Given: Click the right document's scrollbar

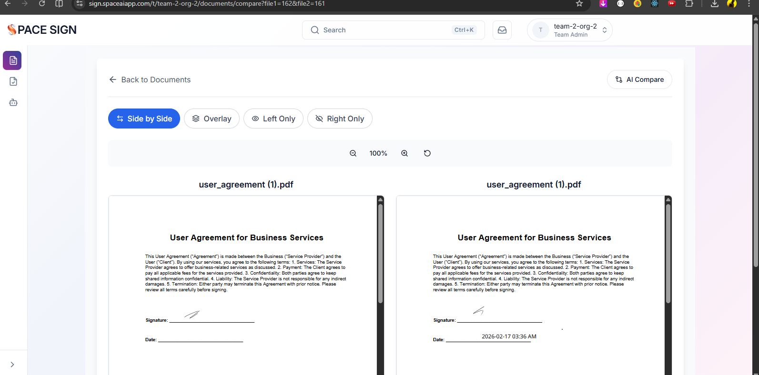Looking at the screenshot, I should point(668,253).
